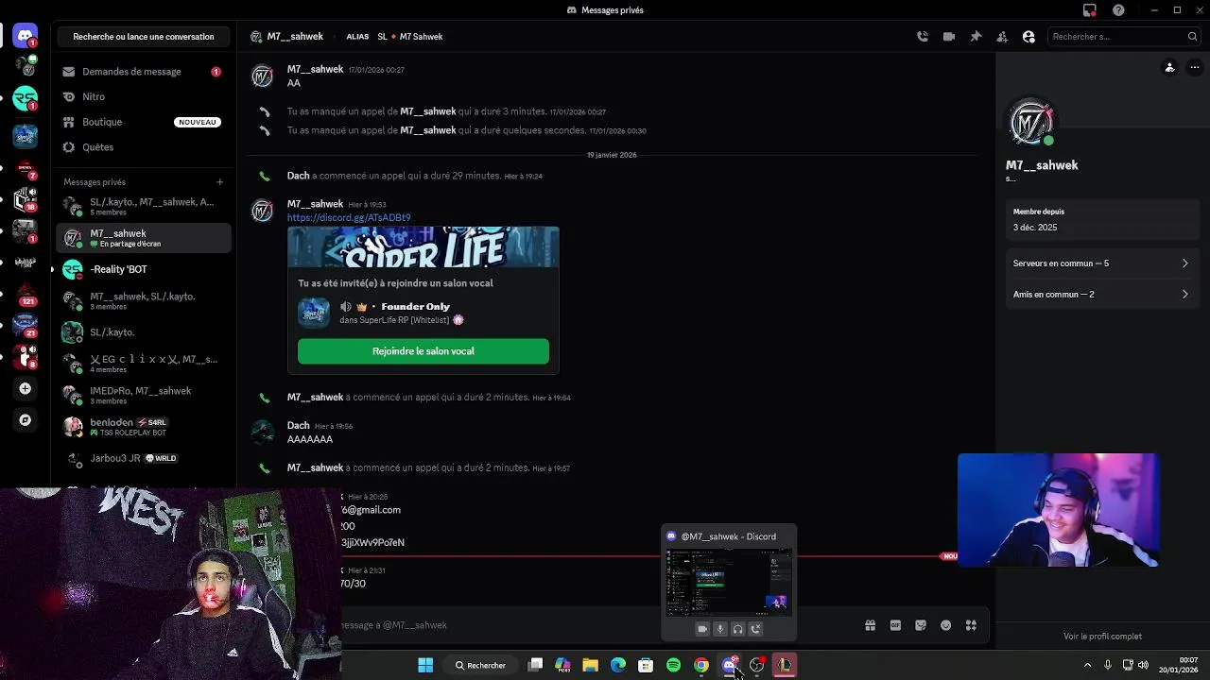Click the Founder Only voice channel name
Viewport: 1210px width, 680px height.
415,307
